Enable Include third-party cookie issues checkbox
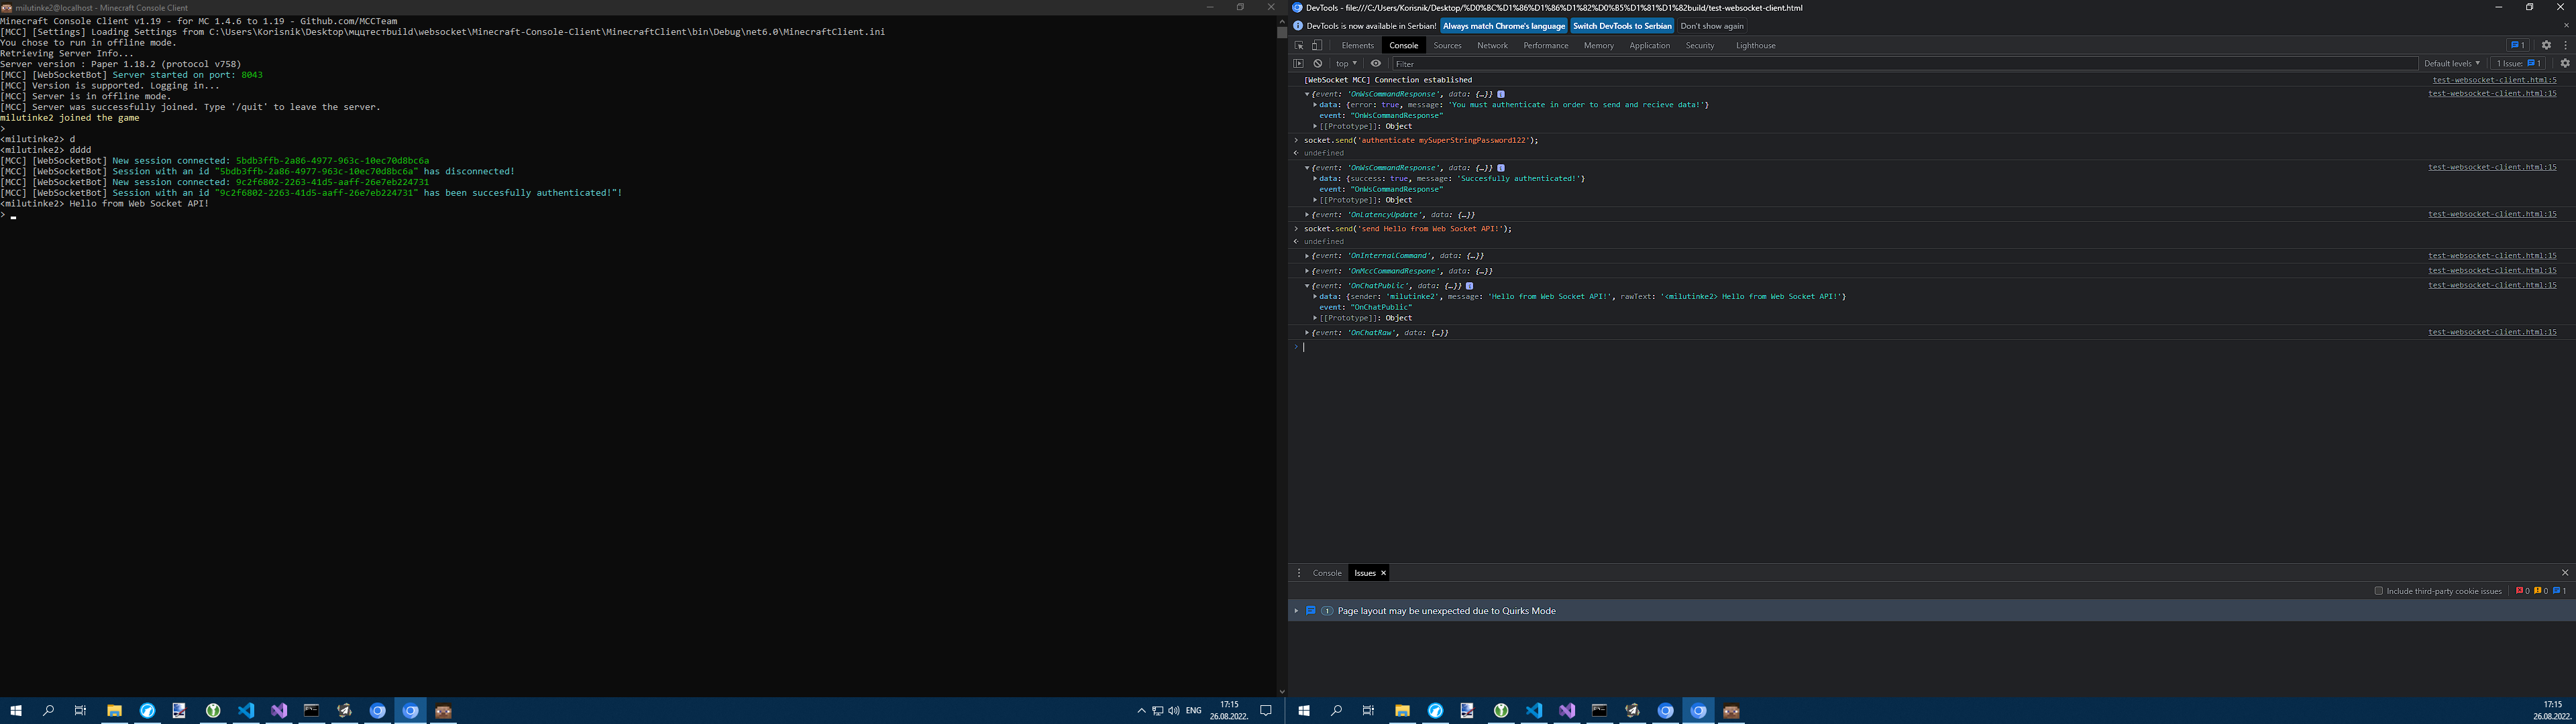The height and width of the screenshot is (724, 2576). coord(2379,591)
